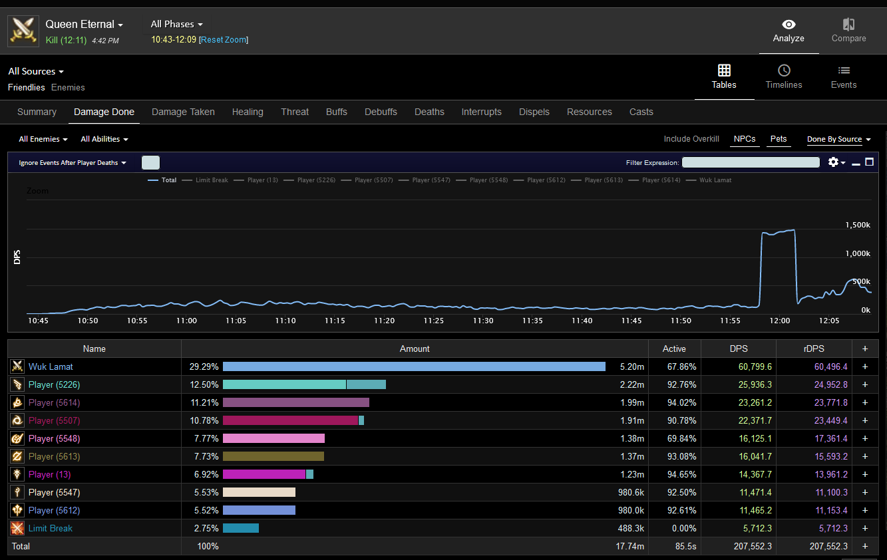Expand the Wuk Lamat row plus button
The width and height of the screenshot is (887, 560).
click(865, 366)
